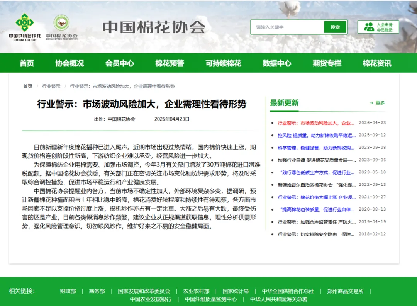Open the 中华全国供销合作总社 footer link
Image resolution: width=417 pixels, height=306 pixels.
point(288,291)
